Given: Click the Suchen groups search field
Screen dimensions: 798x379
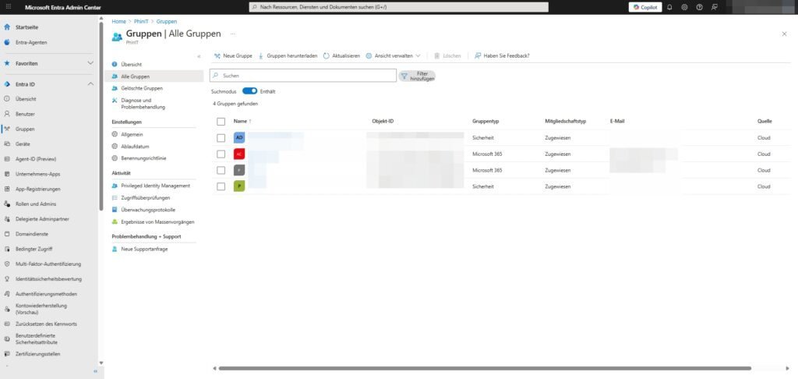Looking at the screenshot, I should pos(303,76).
